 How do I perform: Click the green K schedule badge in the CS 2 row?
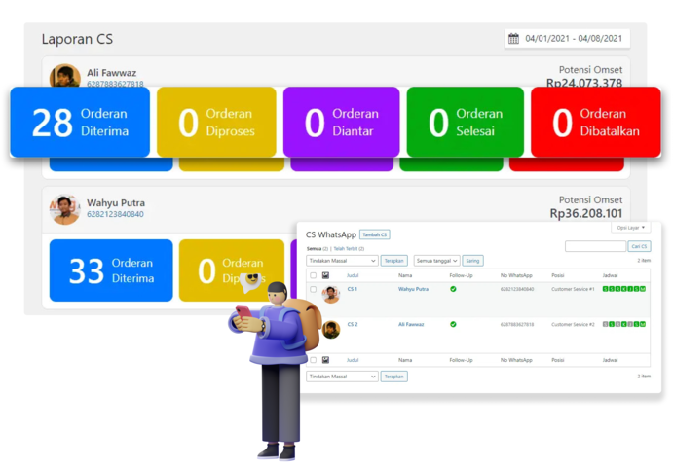pyautogui.click(x=624, y=324)
